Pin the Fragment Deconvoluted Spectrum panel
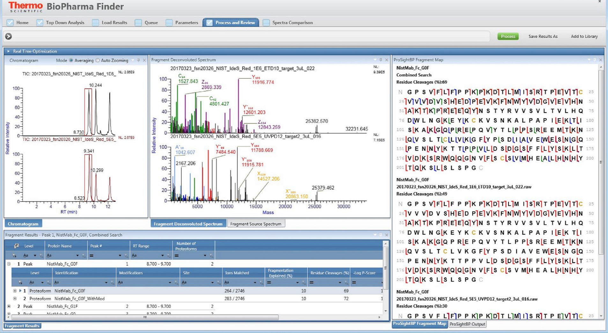Image resolution: width=608 pixels, height=333 pixels. [381, 60]
